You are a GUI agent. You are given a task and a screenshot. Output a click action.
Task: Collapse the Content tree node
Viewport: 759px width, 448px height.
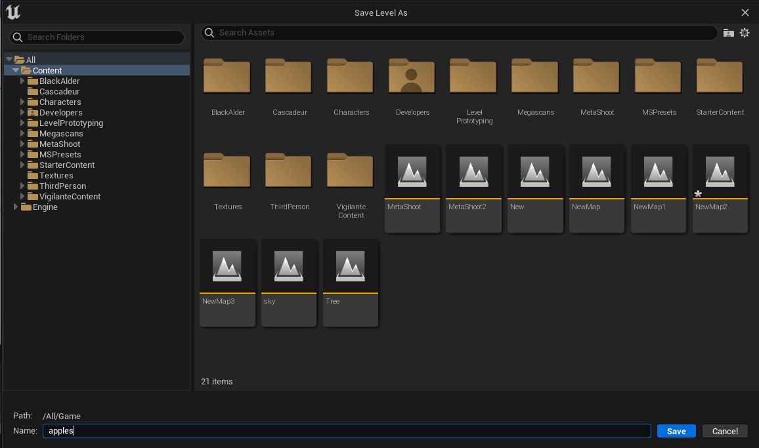pos(16,70)
